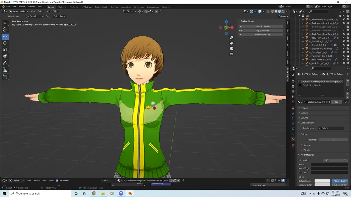Select the Annotate tool
Image resolution: width=351 pixels, height=197 pixels.
point(5,63)
